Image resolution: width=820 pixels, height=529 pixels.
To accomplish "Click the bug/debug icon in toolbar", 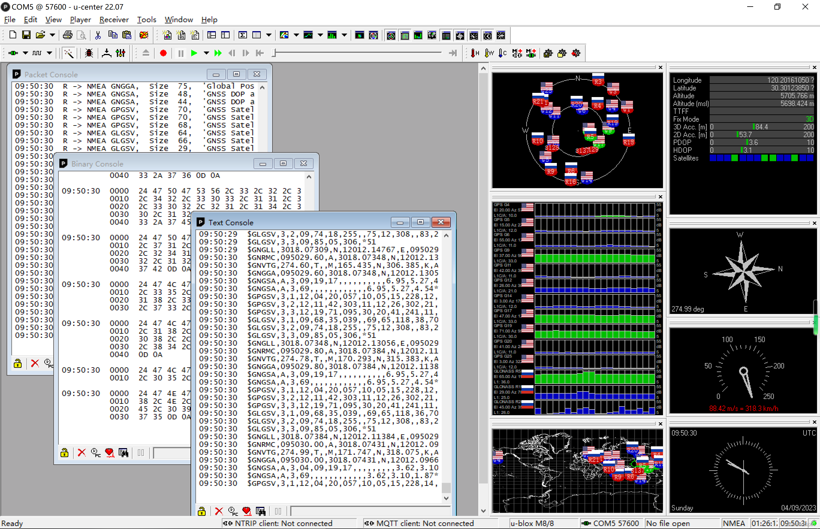I will point(88,53).
